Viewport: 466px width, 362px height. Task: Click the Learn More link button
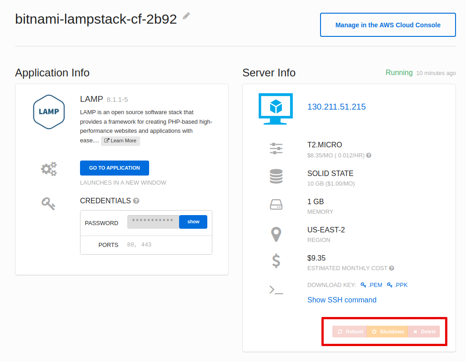click(120, 141)
